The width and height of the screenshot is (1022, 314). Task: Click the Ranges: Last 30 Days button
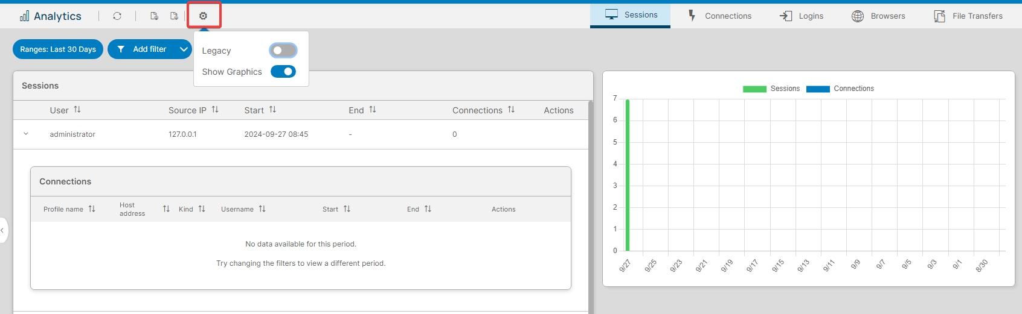[58, 49]
